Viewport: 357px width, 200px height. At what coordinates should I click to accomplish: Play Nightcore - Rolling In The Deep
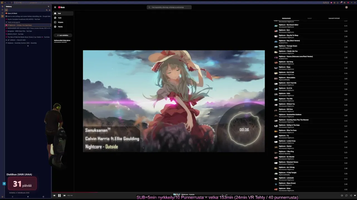pyautogui.click(x=311, y=126)
